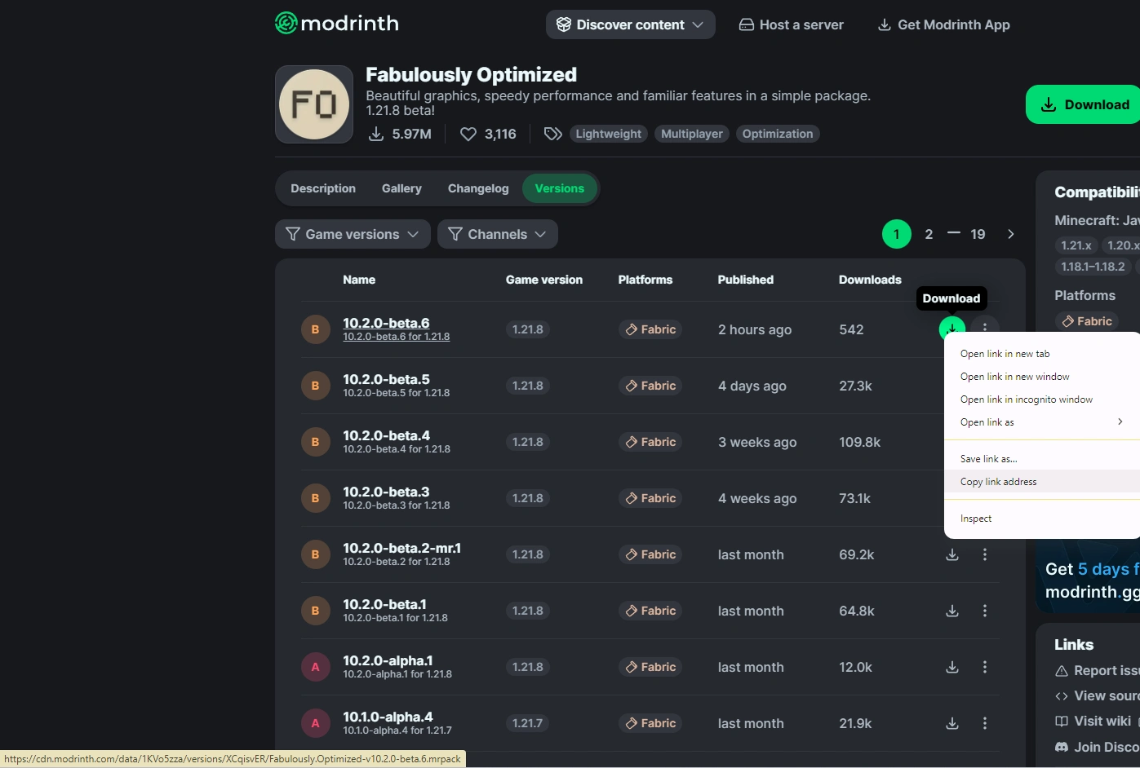Expand the Discover content menu
The image size is (1140, 768).
(x=631, y=24)
